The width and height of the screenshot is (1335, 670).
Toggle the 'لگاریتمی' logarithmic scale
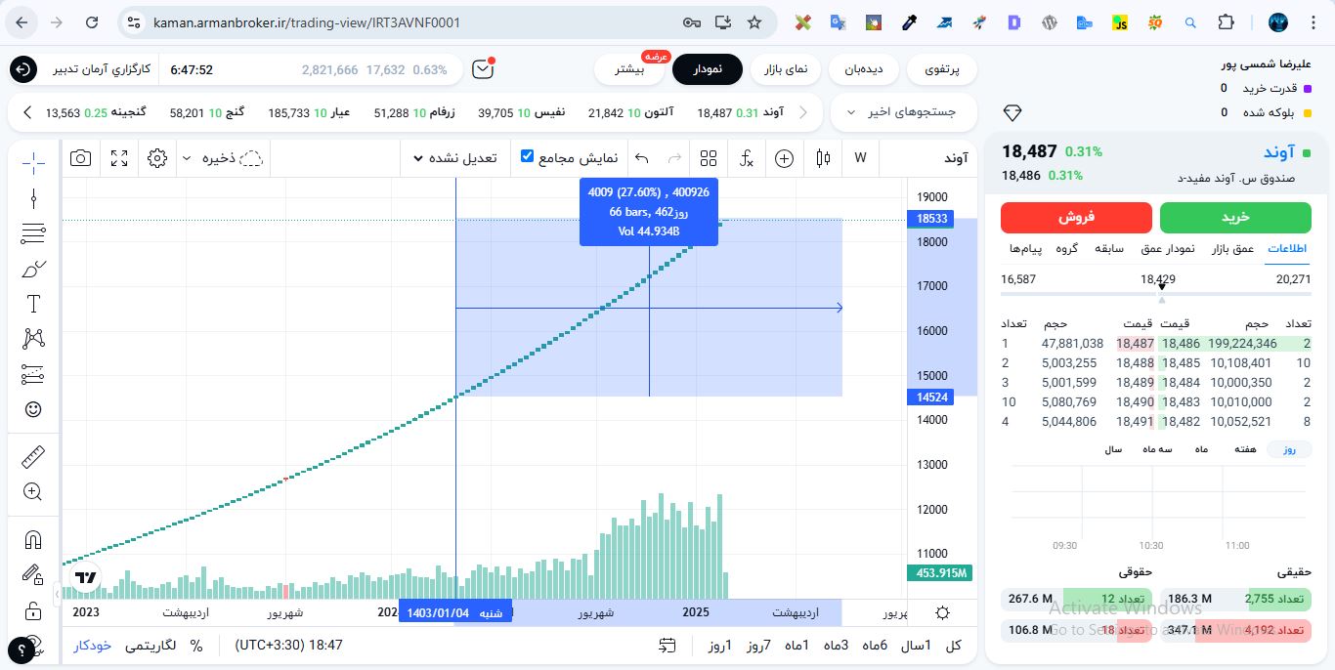click(150, 646)
